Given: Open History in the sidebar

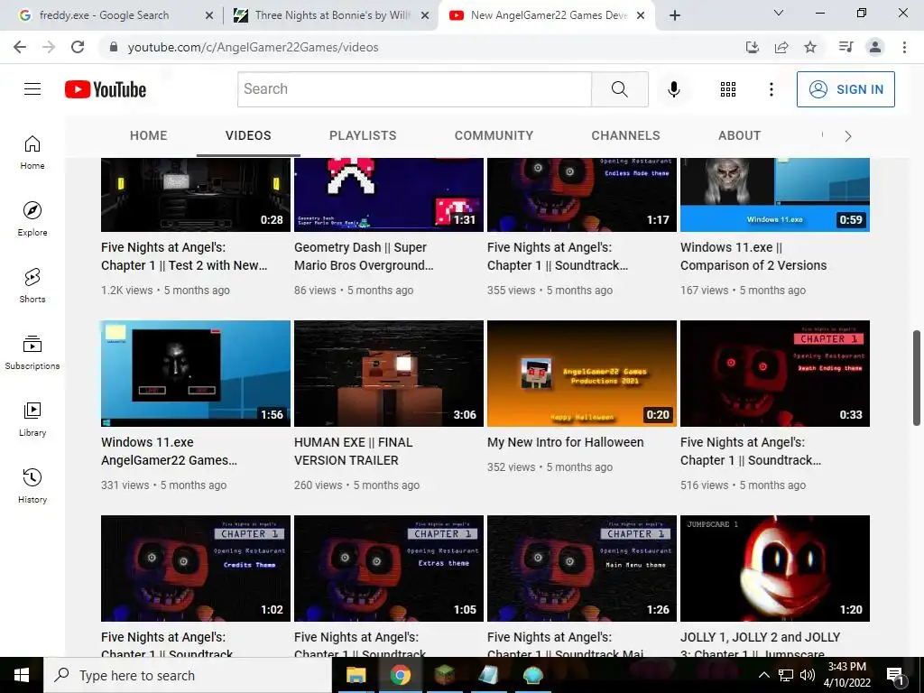Looking at the screenshot, I should 32,485.
